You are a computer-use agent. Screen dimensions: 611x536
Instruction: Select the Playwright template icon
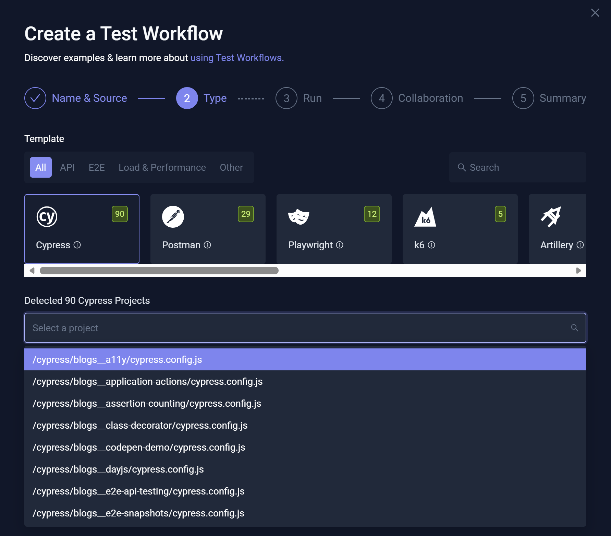tap(299, 216)
